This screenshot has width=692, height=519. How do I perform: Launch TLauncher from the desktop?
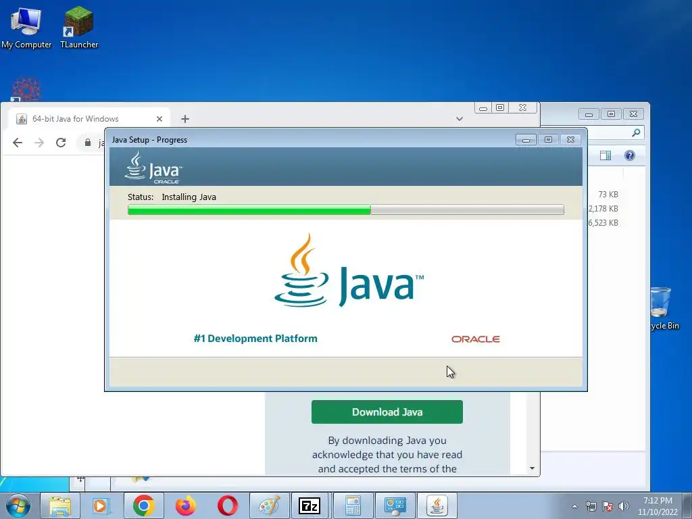click(x=79, y=27)
